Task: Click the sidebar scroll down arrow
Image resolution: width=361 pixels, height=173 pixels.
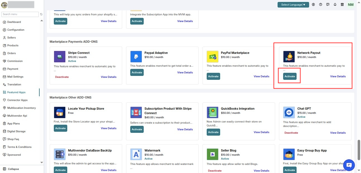Action: (x=42, y=162)
